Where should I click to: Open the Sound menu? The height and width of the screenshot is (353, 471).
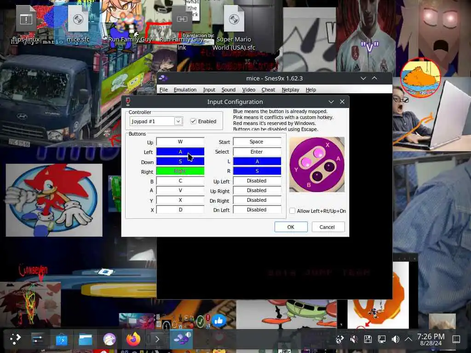click(228, 90)
